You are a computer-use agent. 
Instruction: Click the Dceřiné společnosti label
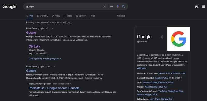(x=147, y=91)
